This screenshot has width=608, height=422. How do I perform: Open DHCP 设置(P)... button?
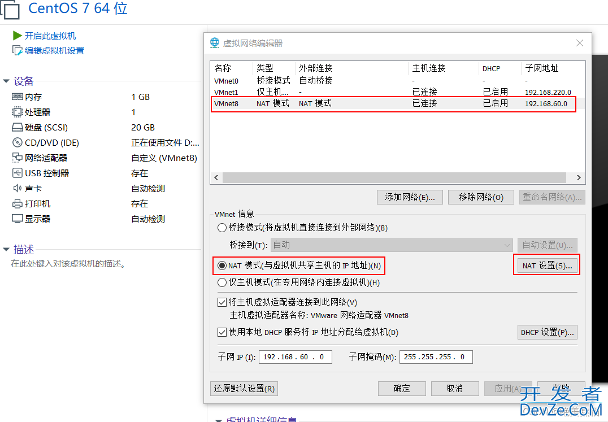click(x=548, y=332)
